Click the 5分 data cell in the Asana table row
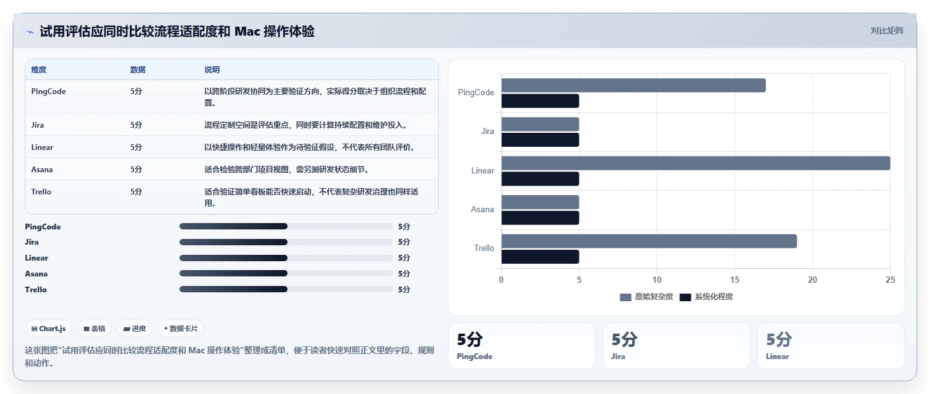 [x=136, y=170]
